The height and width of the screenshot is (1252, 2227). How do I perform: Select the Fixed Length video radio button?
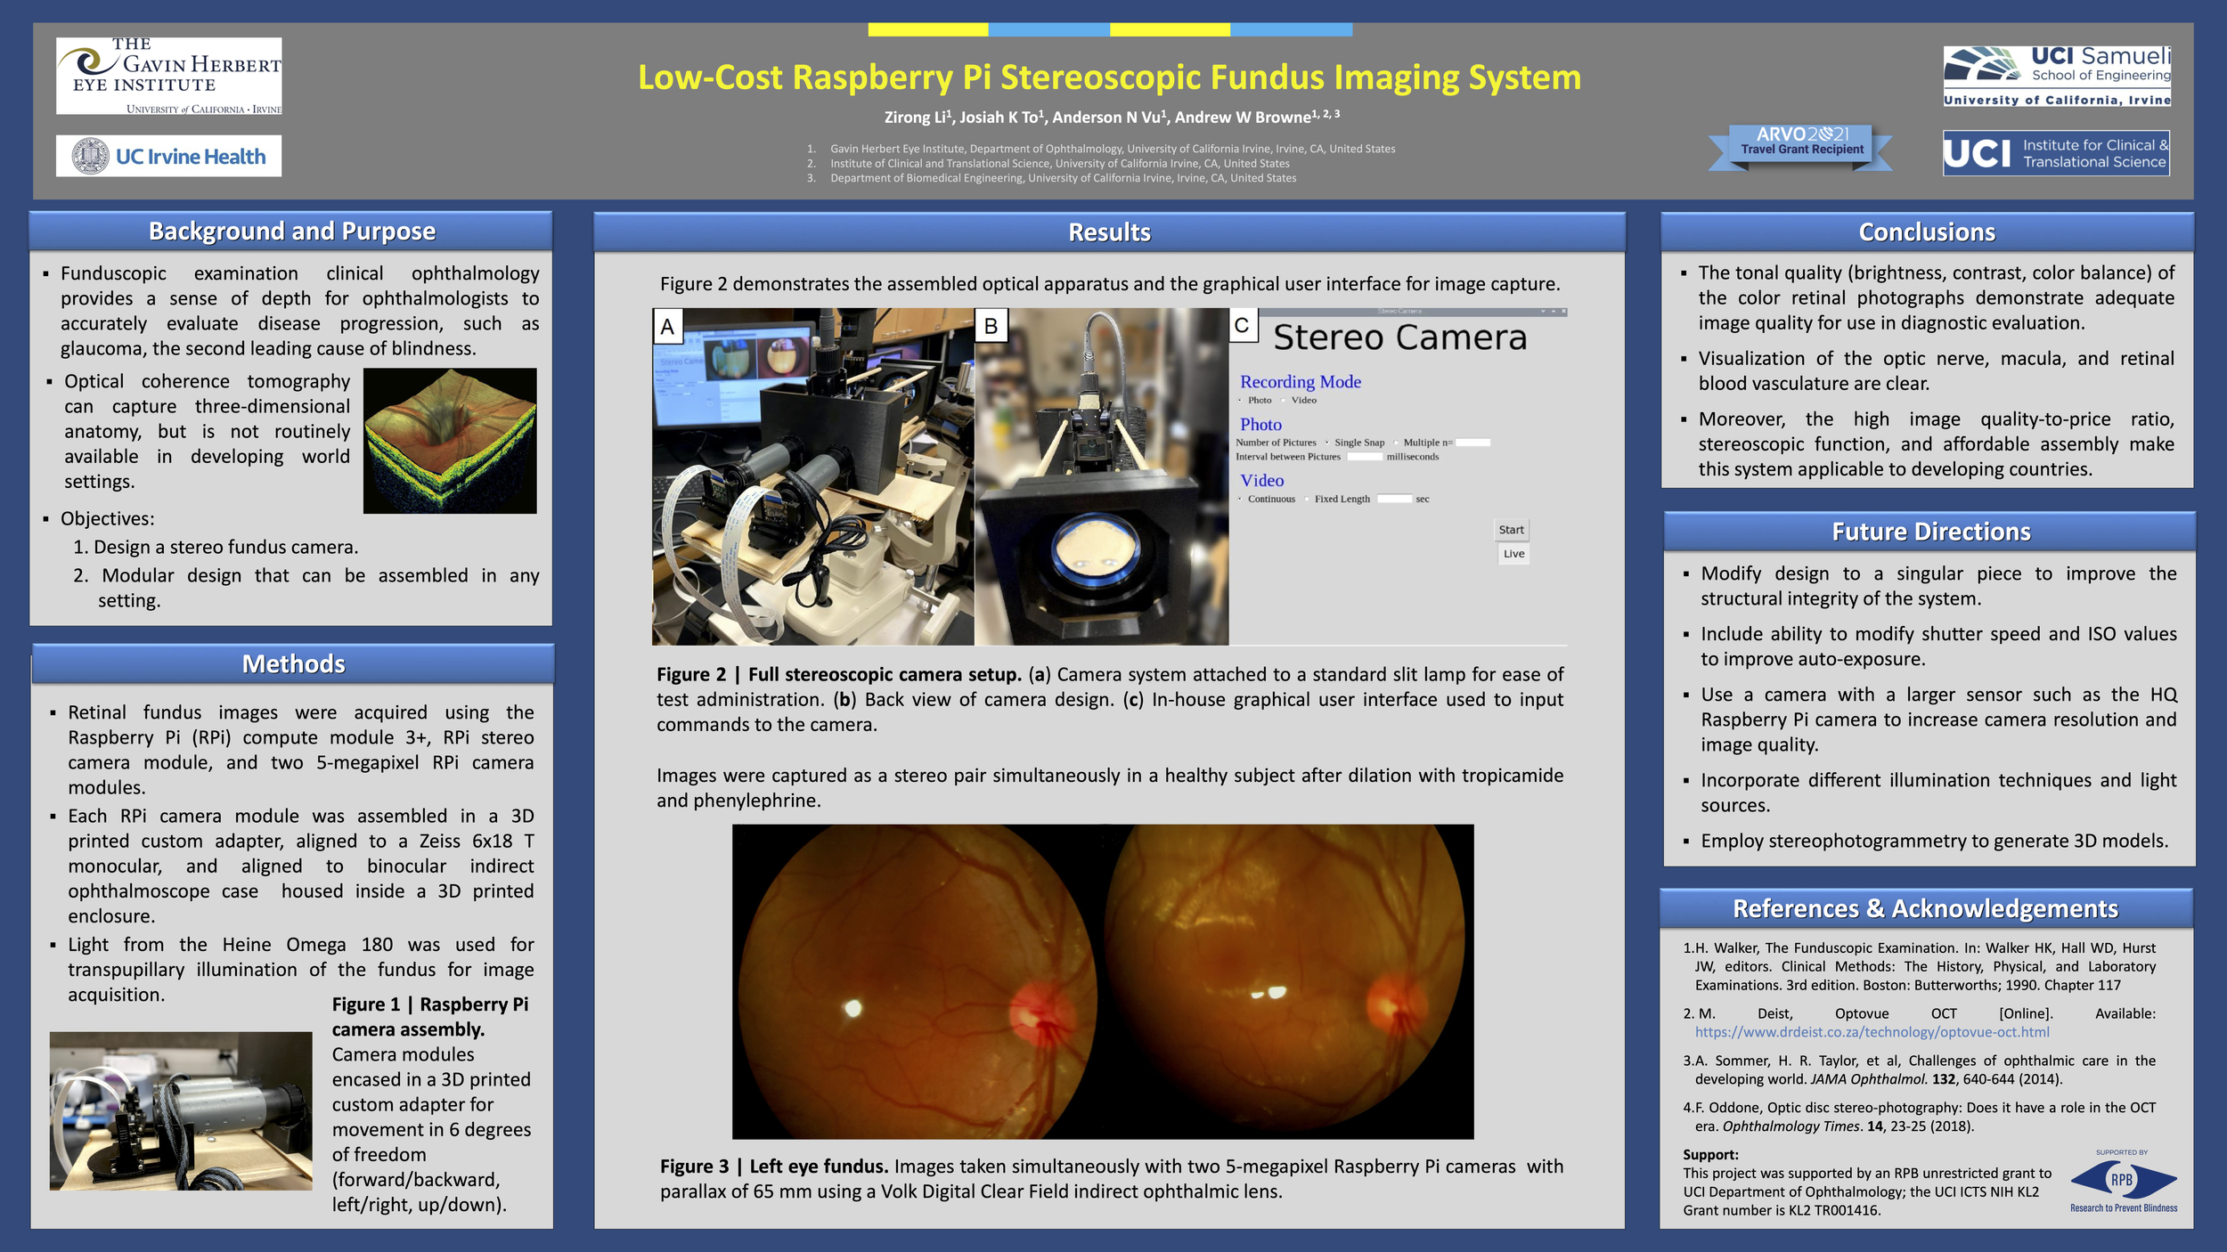click(1307, 500)
